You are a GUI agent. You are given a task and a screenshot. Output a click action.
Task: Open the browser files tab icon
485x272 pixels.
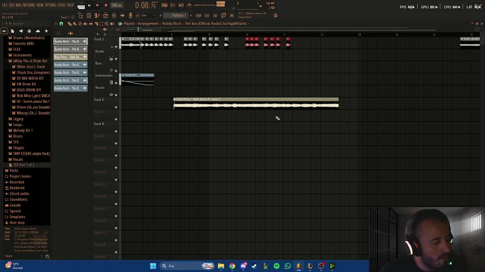coord(13,31)
